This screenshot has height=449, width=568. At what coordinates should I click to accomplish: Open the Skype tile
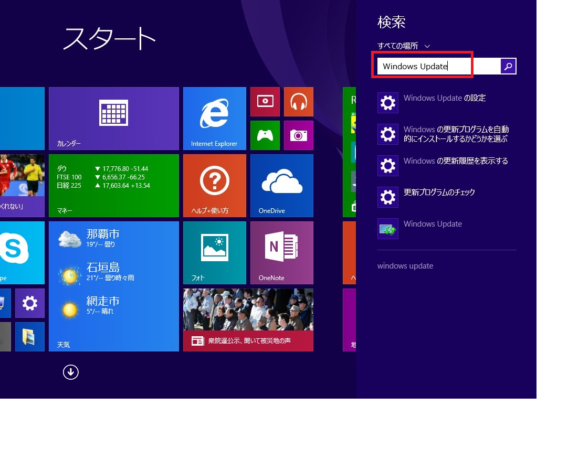pyautogui.click(x=22, y=252)
